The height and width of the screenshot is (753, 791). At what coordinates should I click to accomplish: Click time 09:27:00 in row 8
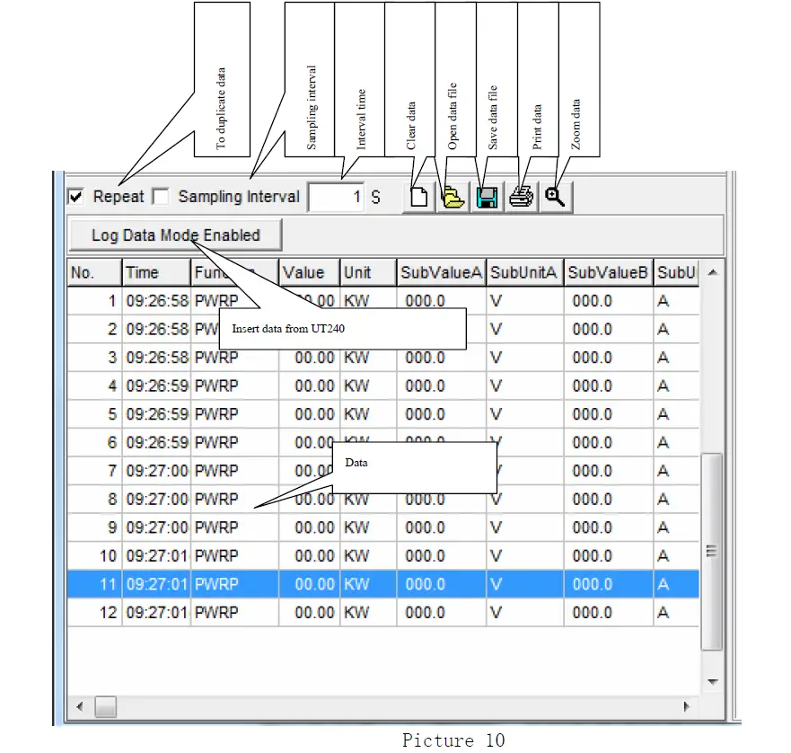click(x=156, y=499)
